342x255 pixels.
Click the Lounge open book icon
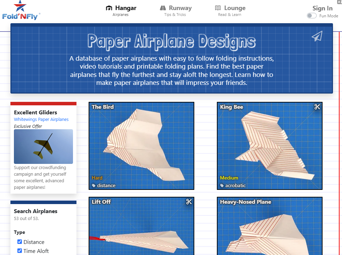[218, 8]
